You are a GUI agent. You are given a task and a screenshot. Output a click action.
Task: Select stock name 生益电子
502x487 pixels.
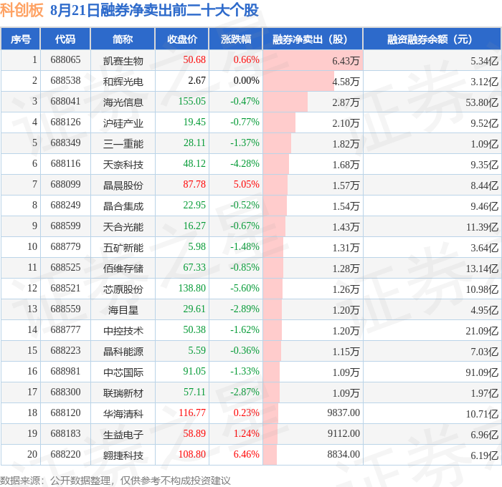tap(123, 435)
